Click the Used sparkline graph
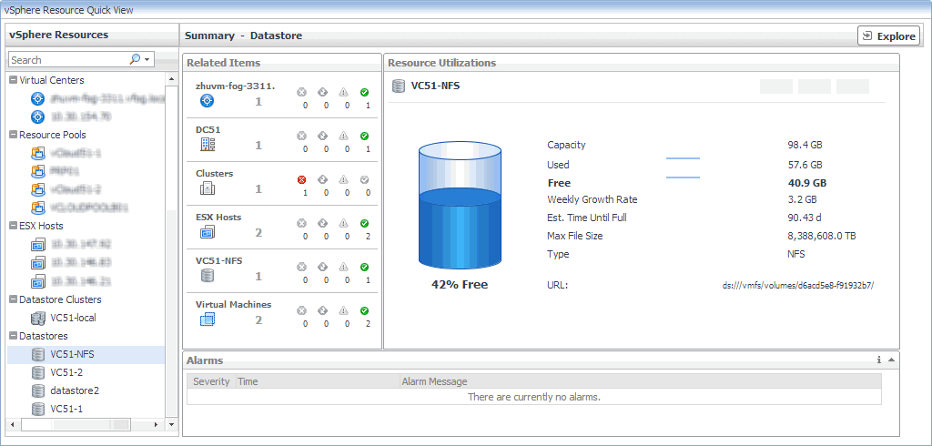 coord(683,158)
